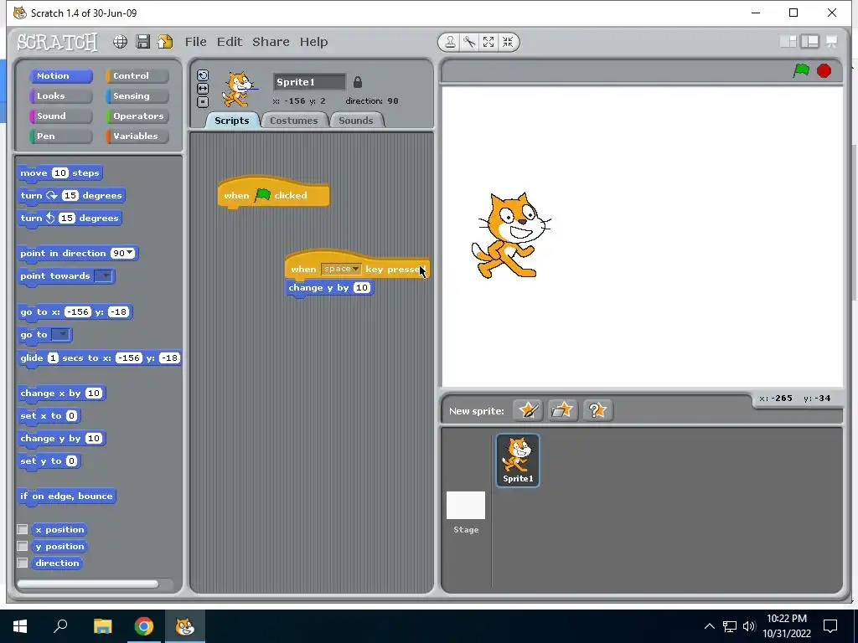Viewport: 858px width, 643px height.
Task: Enable the x position stage monitor
Action: tap(23, 529)
